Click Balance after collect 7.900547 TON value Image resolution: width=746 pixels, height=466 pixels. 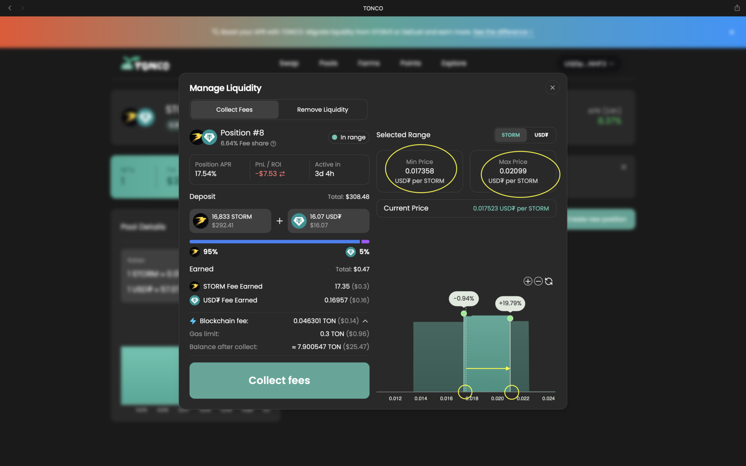pyautogui.click(x=330, y=347)
